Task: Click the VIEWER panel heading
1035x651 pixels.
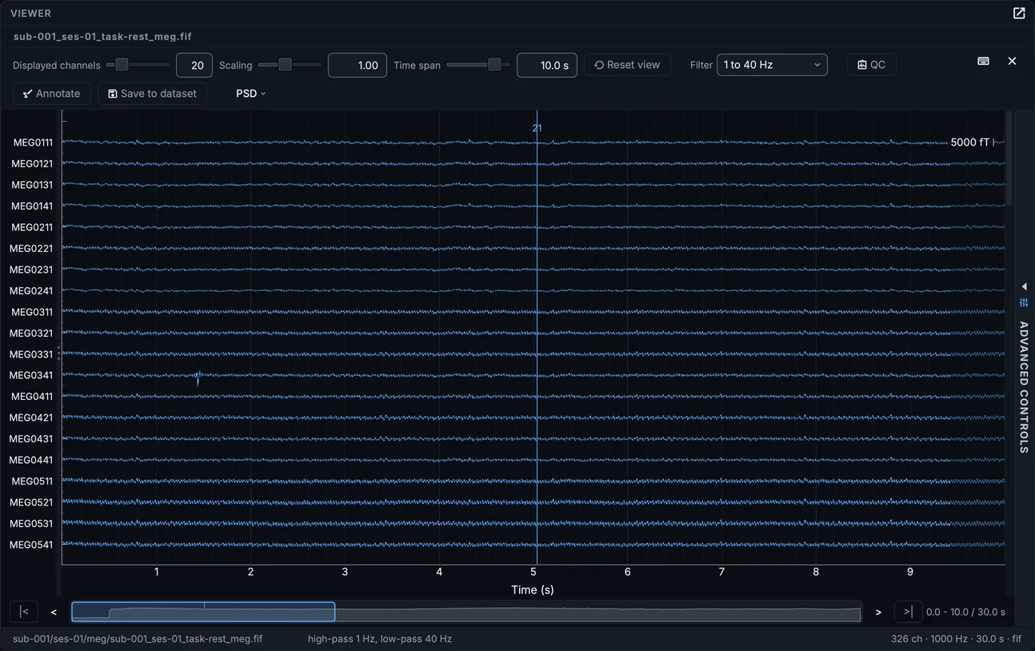Action: click(30, 14)
